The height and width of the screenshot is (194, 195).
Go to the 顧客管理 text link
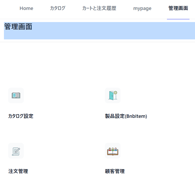point(115,171)
